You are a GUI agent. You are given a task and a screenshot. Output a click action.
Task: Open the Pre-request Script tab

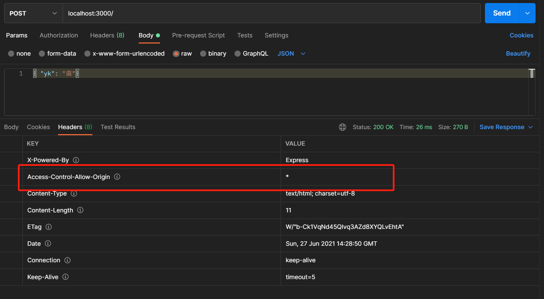tap(198, 35)
